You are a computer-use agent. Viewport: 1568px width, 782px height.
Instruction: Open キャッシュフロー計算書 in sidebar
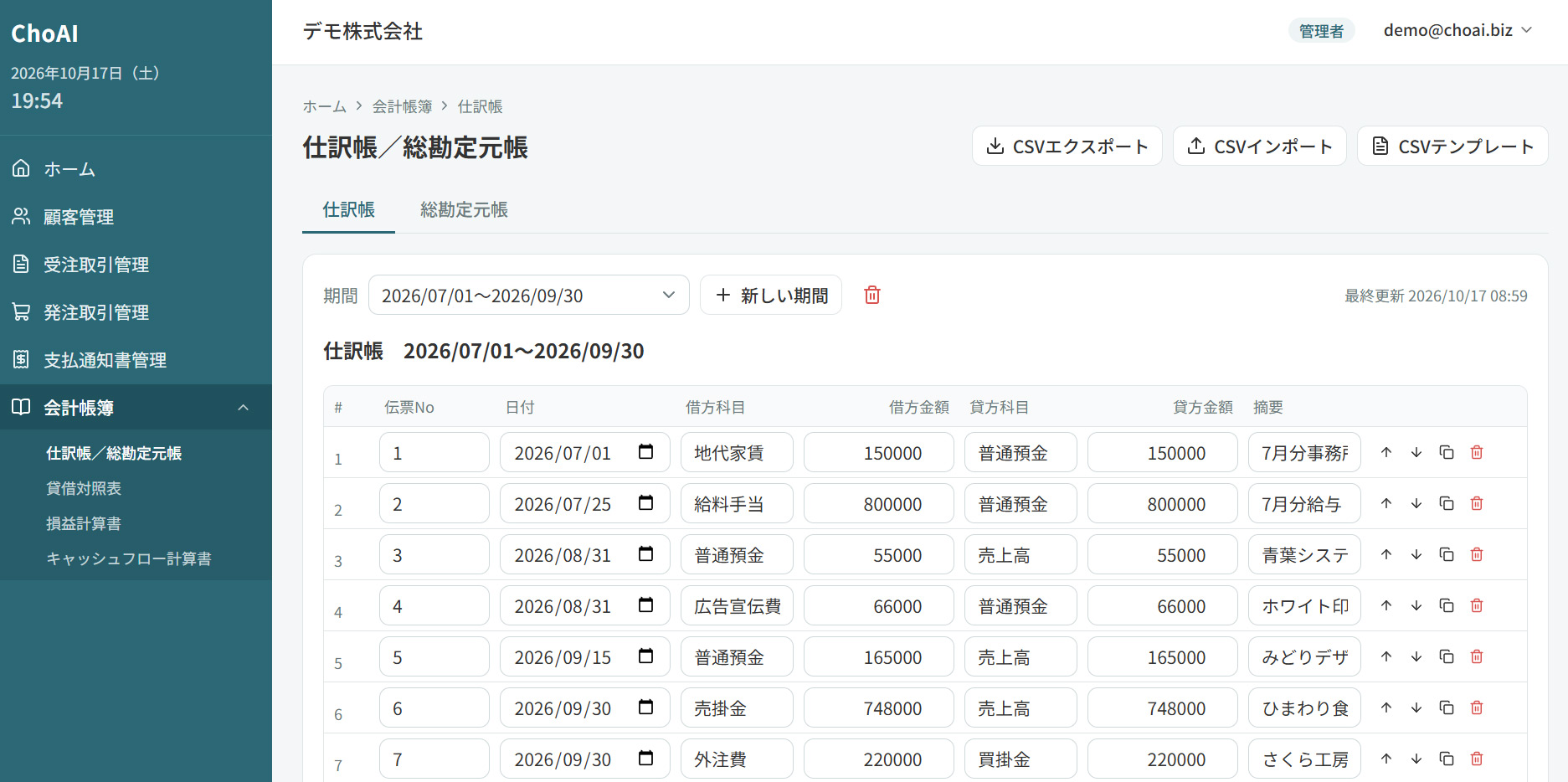[x=129, y=558]
